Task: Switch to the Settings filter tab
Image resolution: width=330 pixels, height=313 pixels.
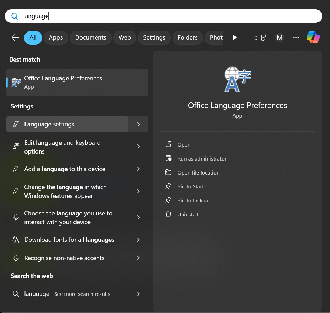Action: coord(154,38)
